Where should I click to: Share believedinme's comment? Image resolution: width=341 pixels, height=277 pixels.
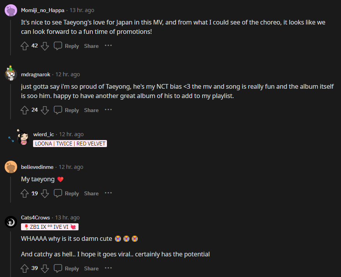(91, 193)
